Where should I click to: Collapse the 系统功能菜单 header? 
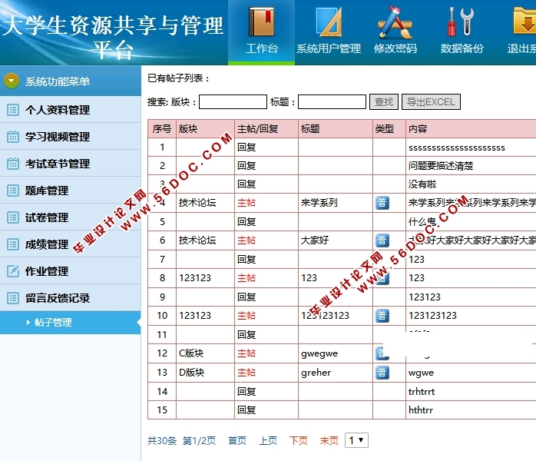[71, 81]
